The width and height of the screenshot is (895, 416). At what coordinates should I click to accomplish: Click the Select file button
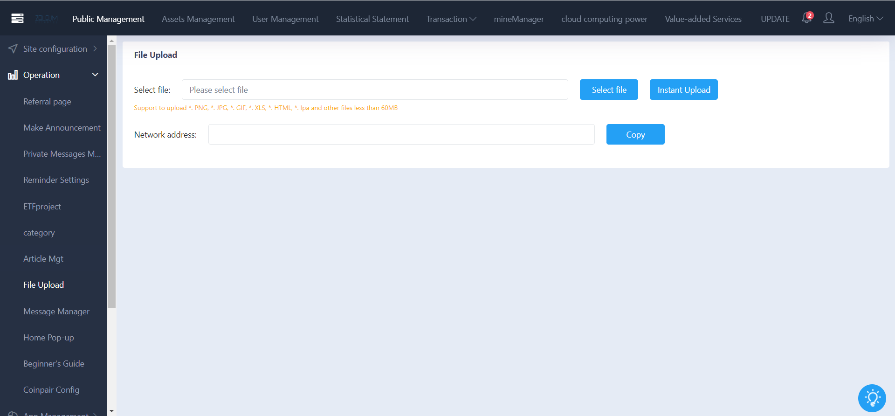(x=609, y=90)
